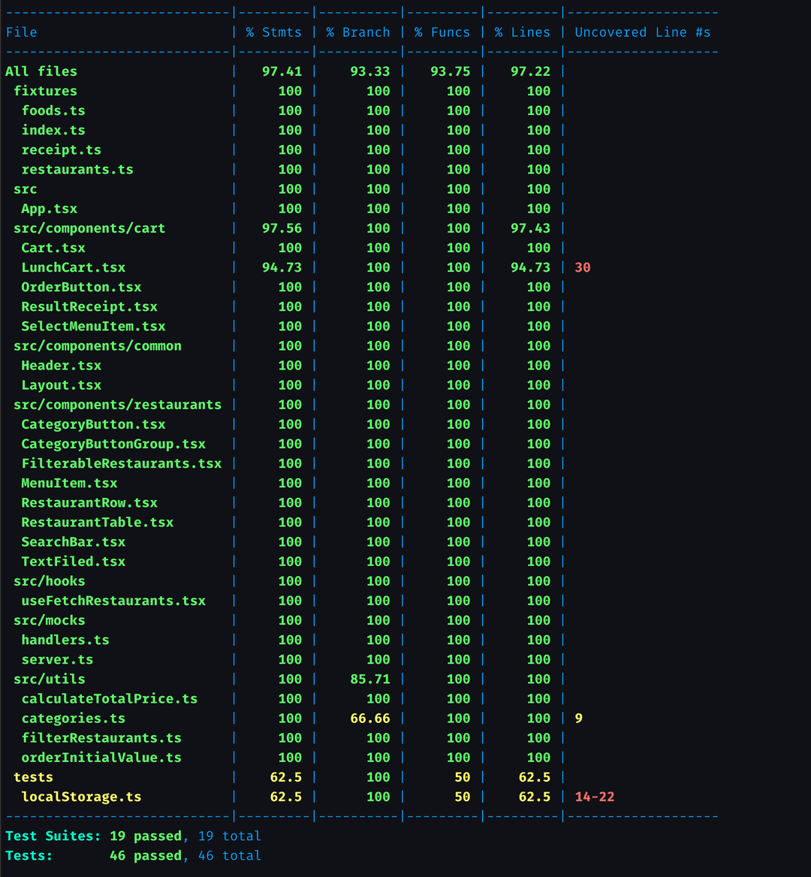
Task: Click the 66.66 branch value for categories.ts
Action: [370, 718]
